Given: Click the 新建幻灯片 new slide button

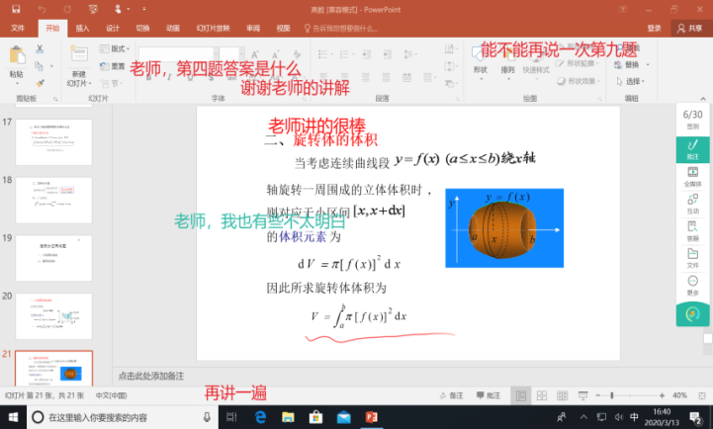Looking at the screenshot, I should click(x=79, y=61).
